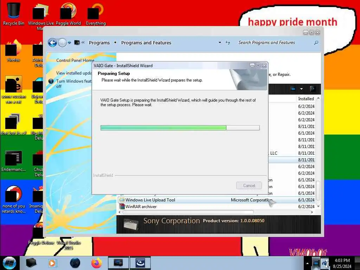Open the Firefox taskbar icon
The width and height of the screenshot is (360, 270).
point(97,263)
